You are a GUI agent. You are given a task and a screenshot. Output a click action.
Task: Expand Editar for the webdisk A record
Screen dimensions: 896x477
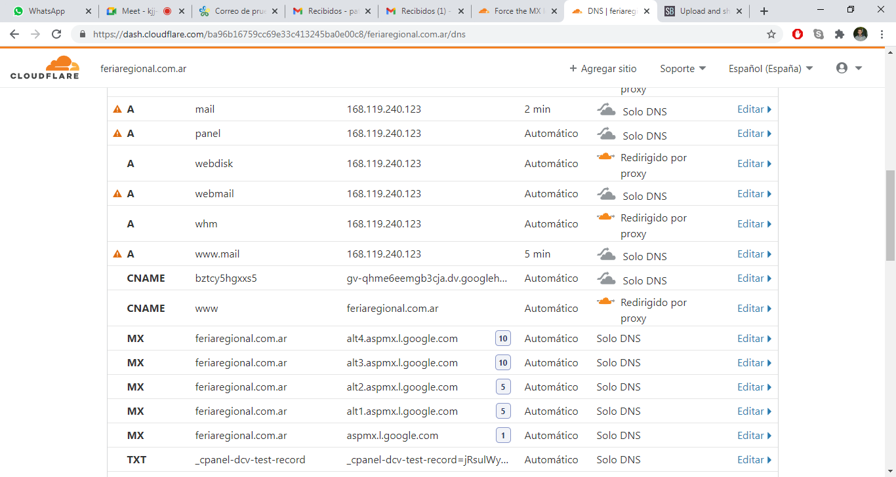click(754, 164)
